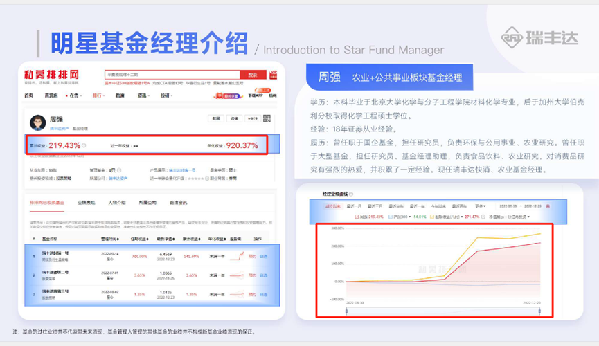This screenshot has width=599, height=346.
Task: Open the 资讯 navigation dropdown
Action: 143,95
